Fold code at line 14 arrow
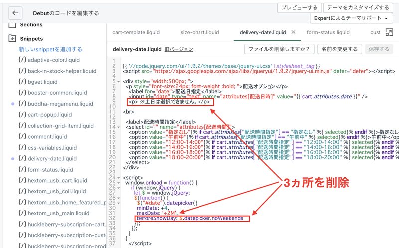This screenshot has height=248, width=399. [119, 127]
